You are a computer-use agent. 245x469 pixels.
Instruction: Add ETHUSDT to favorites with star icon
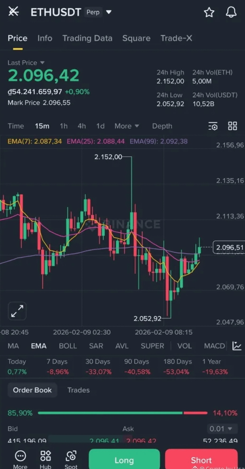[x=209, y=12]
